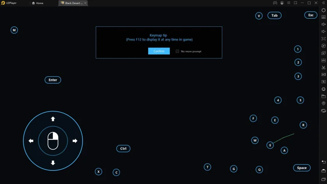The height and width of the screenshot is (184, 327).
Task: Click the shake/rotate device icon
Action: point(323,110)
